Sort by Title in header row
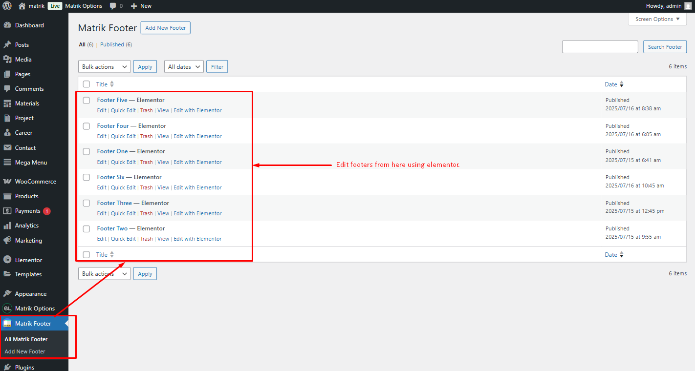 [x=105, y=84]
